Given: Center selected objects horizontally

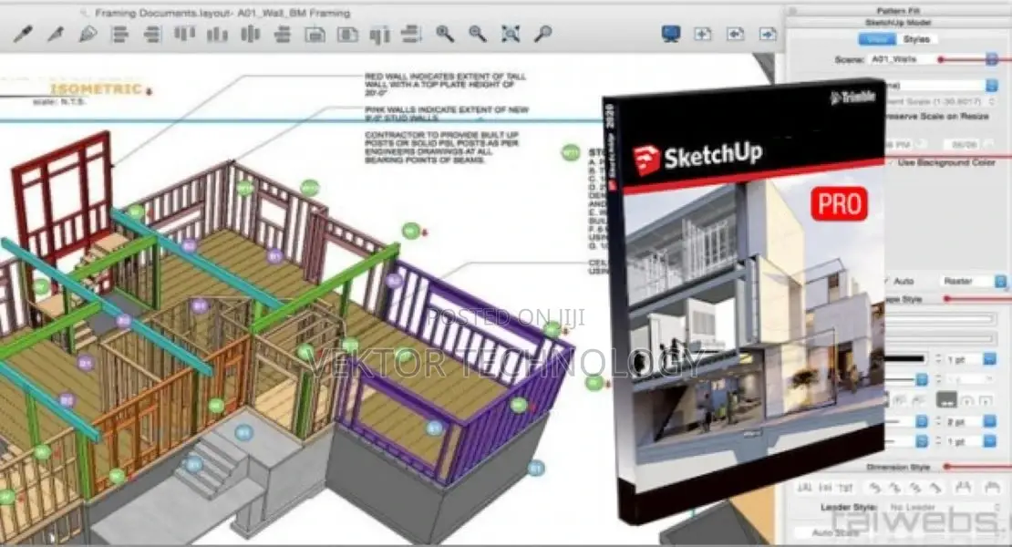Looking at the screenshot, I should (282, 34).
